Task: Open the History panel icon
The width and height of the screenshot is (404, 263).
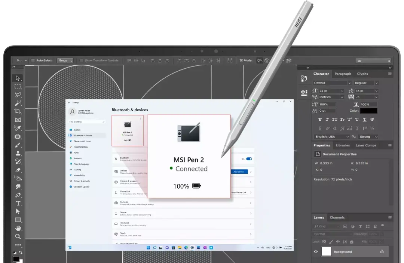Action: [x=304, y=78]
